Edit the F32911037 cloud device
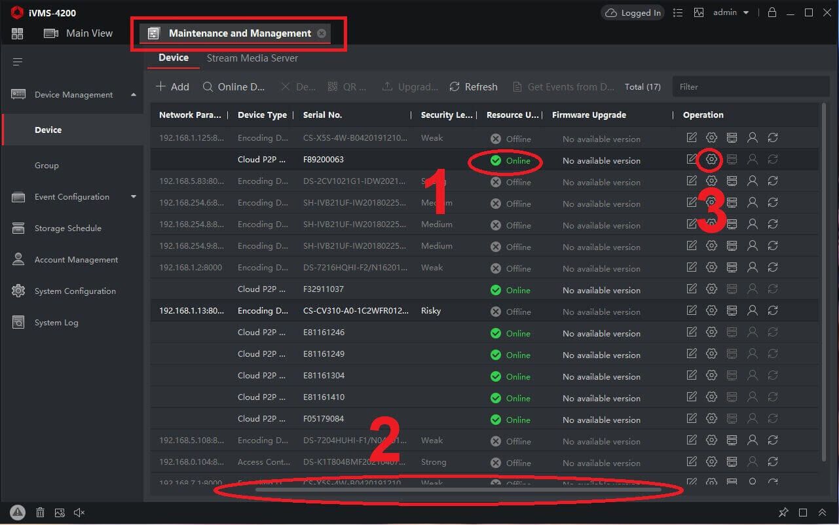This screenshot has height=525, width=839. pos(692,289)
